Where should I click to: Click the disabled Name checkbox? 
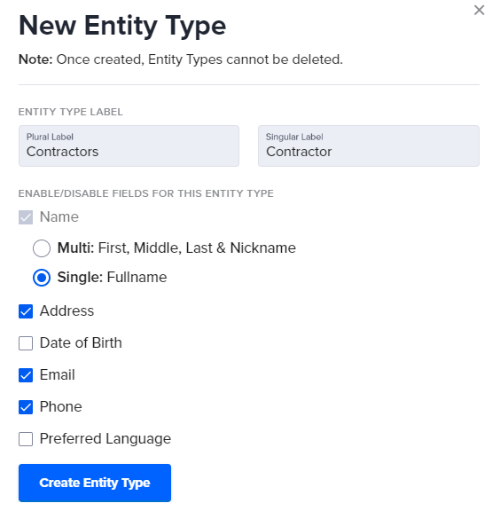click(26, 217)
